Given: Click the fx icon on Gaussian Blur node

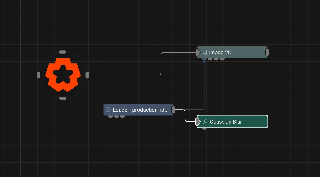Looking at the screenshot, I should click(206, 122).
